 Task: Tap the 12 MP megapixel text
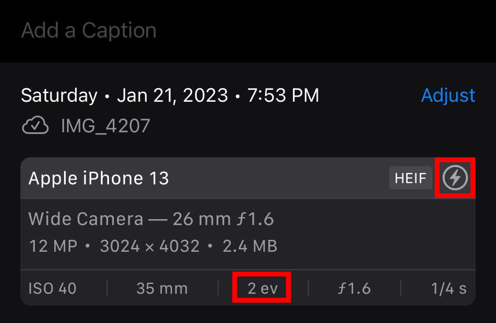(x=53, y=246)
